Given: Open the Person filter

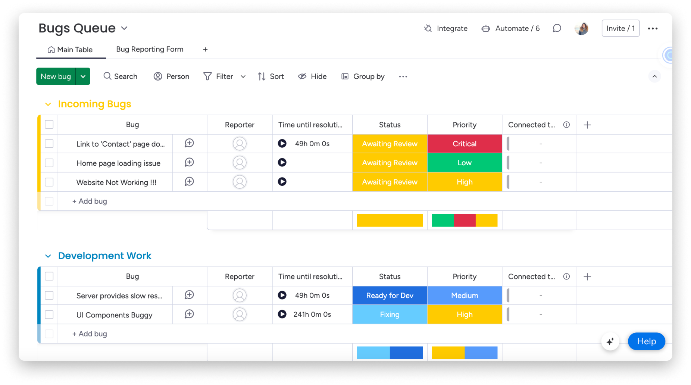Looking at the screenshot, I should click(x=171, y=76).
